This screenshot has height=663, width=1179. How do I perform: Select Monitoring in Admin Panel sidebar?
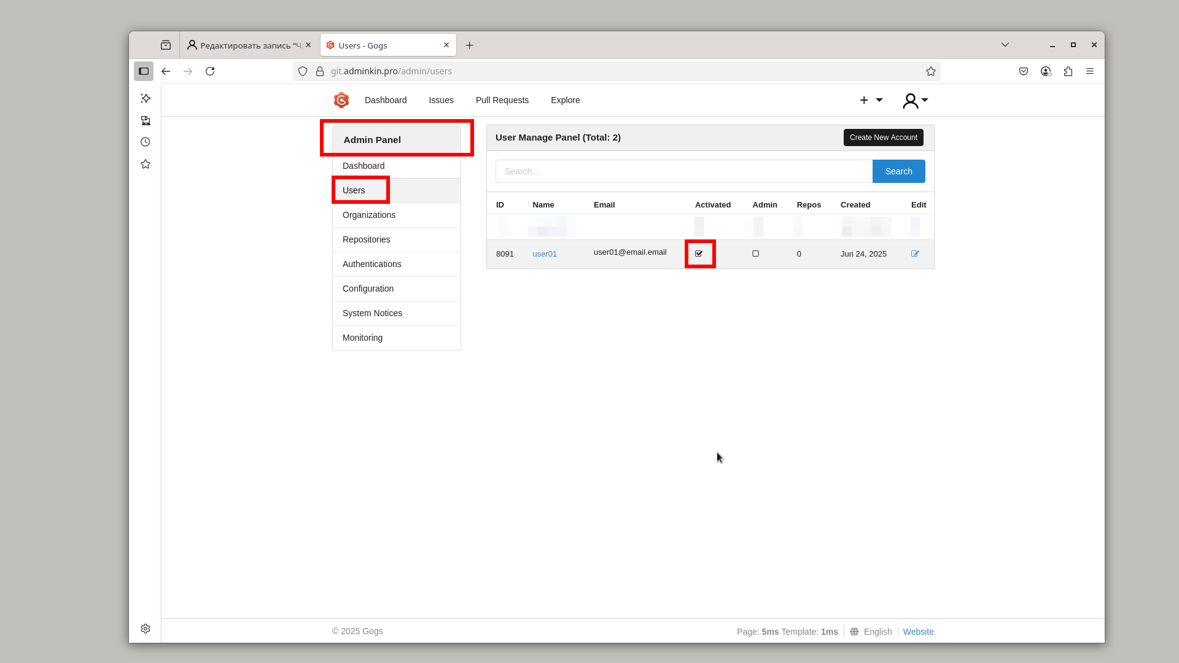397,338
